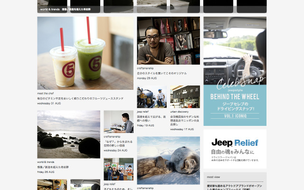
Task: Open the children holding drawings thumbnail
Action: click(118, 169)
